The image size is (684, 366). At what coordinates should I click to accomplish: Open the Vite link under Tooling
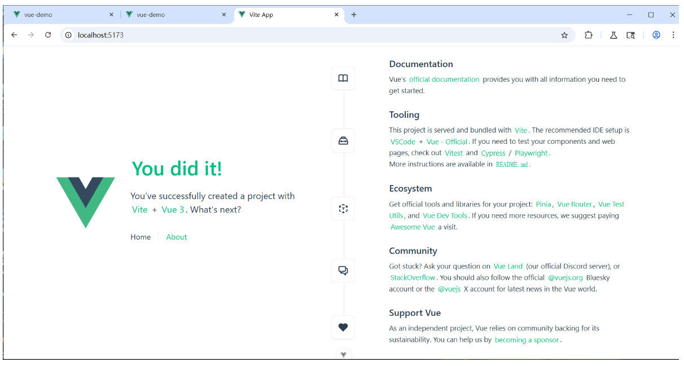coord(521,130)
